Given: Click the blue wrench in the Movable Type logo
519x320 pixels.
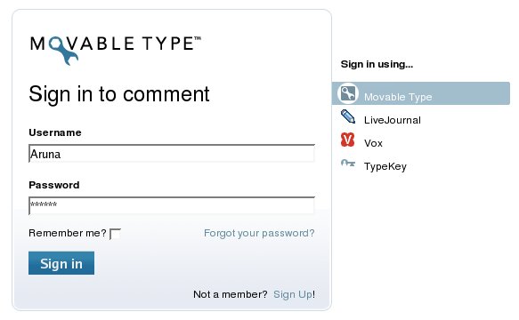Looking at the screenshot, I should [63, 51].
